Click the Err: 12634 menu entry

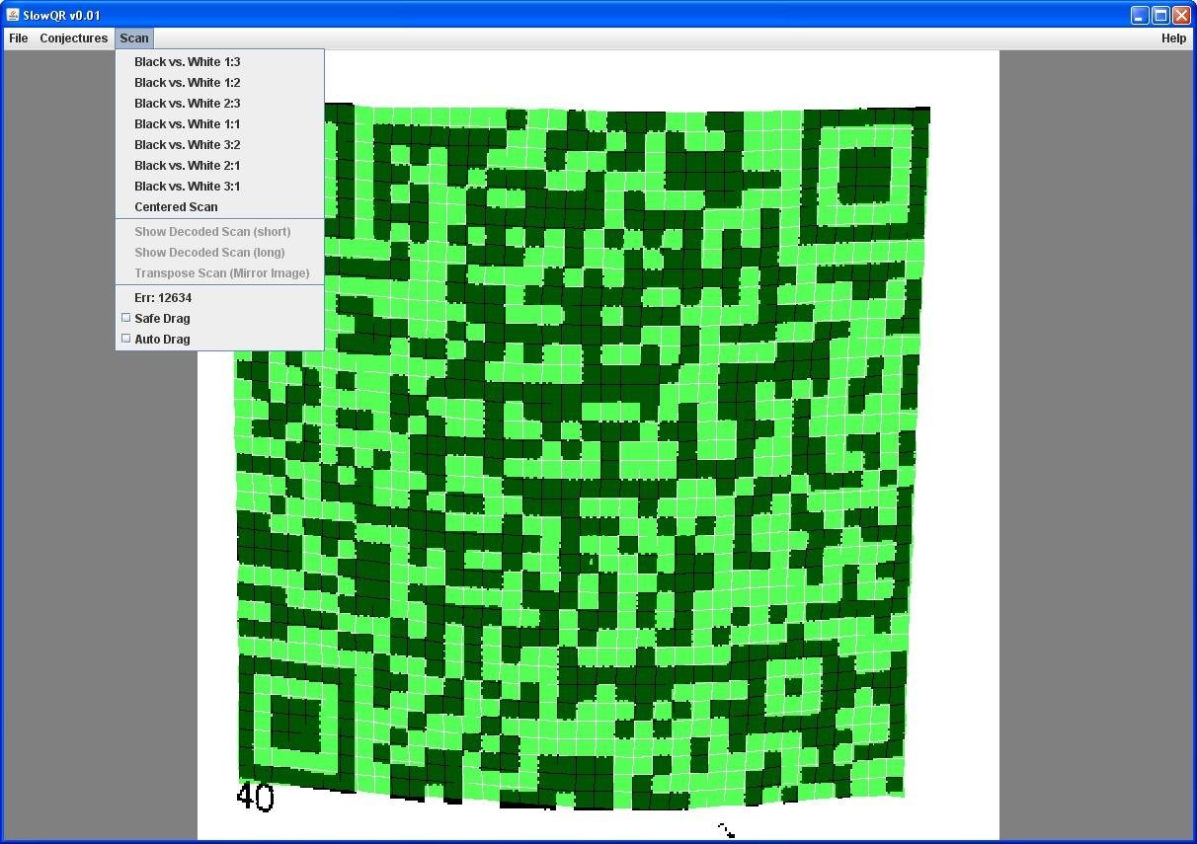click(220, 298)
